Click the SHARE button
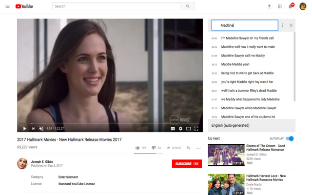Screen dimensions: 312x195 tap(174, 148)
